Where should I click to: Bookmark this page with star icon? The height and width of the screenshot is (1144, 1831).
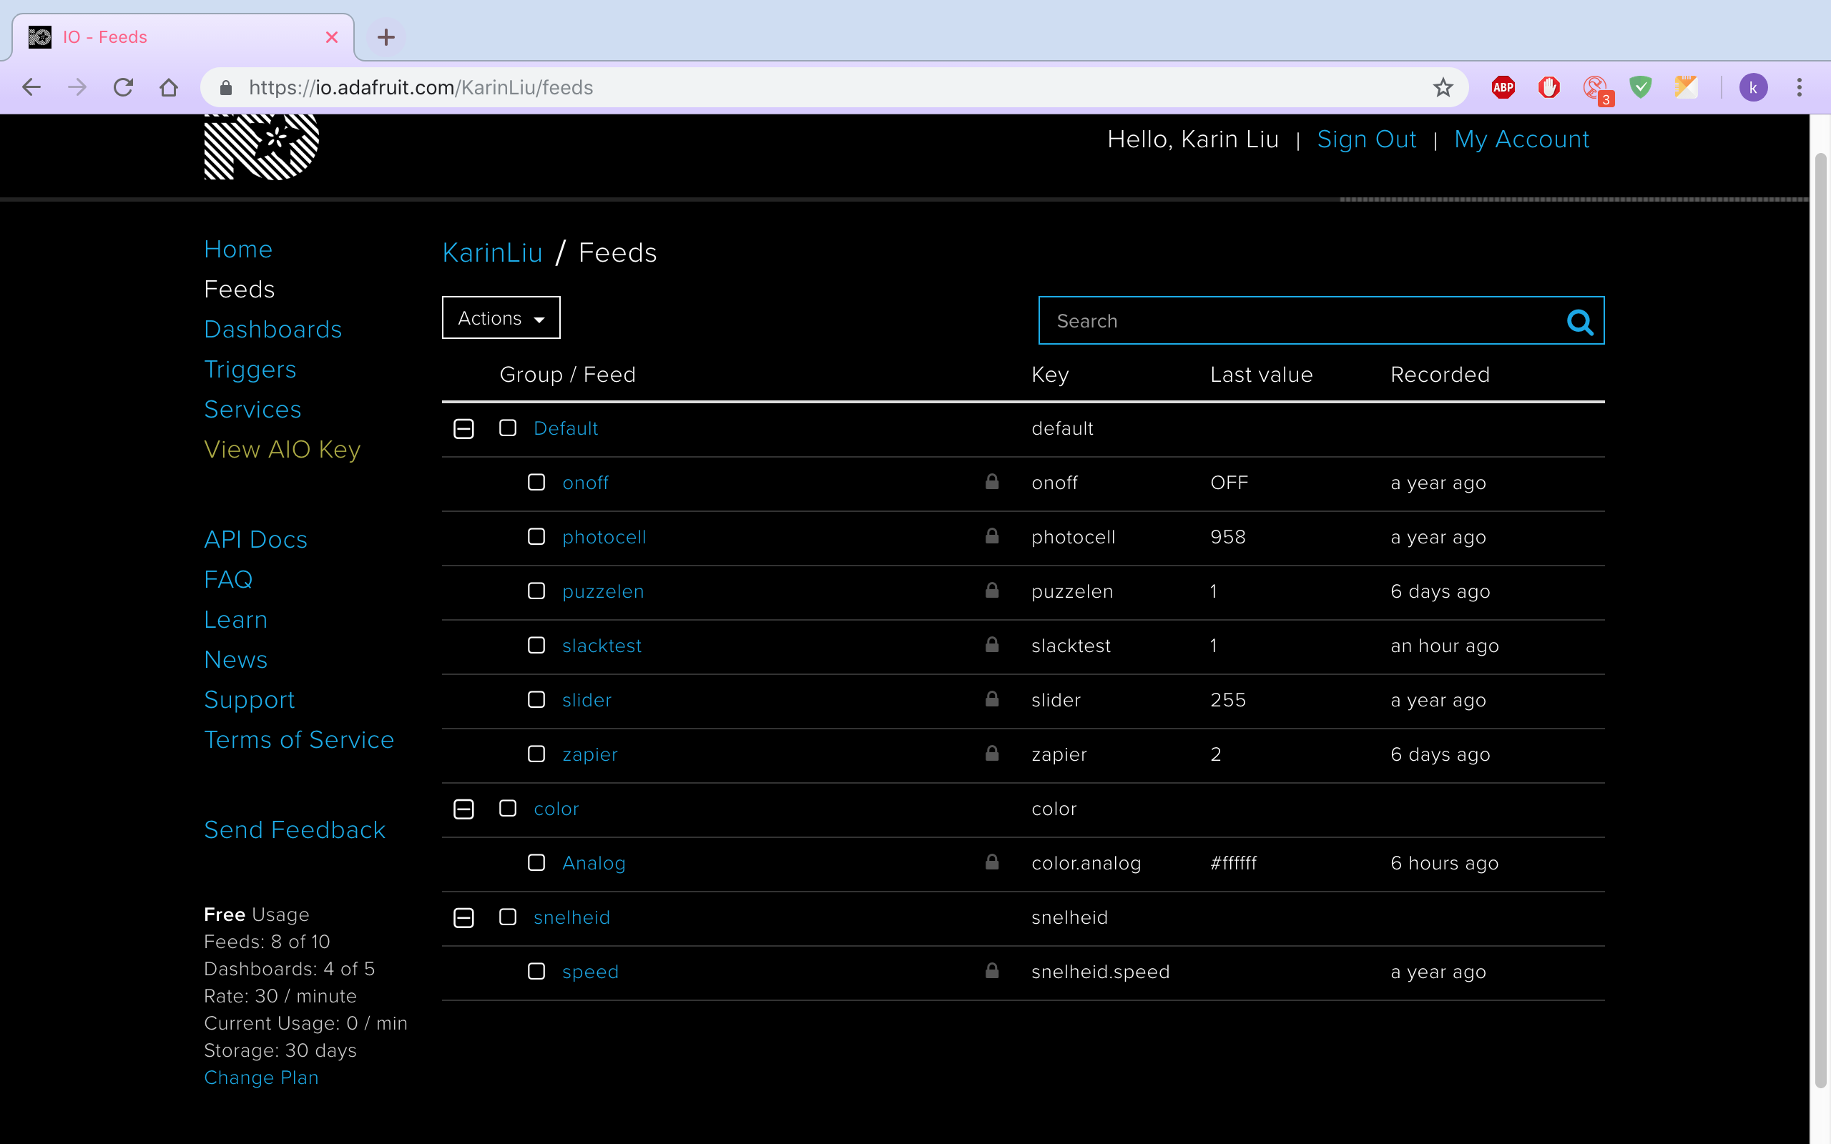(1443, 88)
